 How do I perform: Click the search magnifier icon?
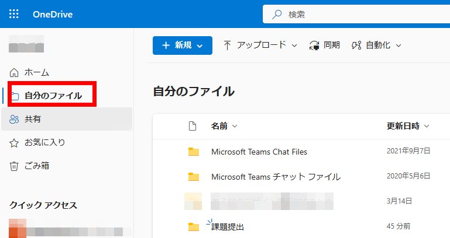click(x=277, y=14)
